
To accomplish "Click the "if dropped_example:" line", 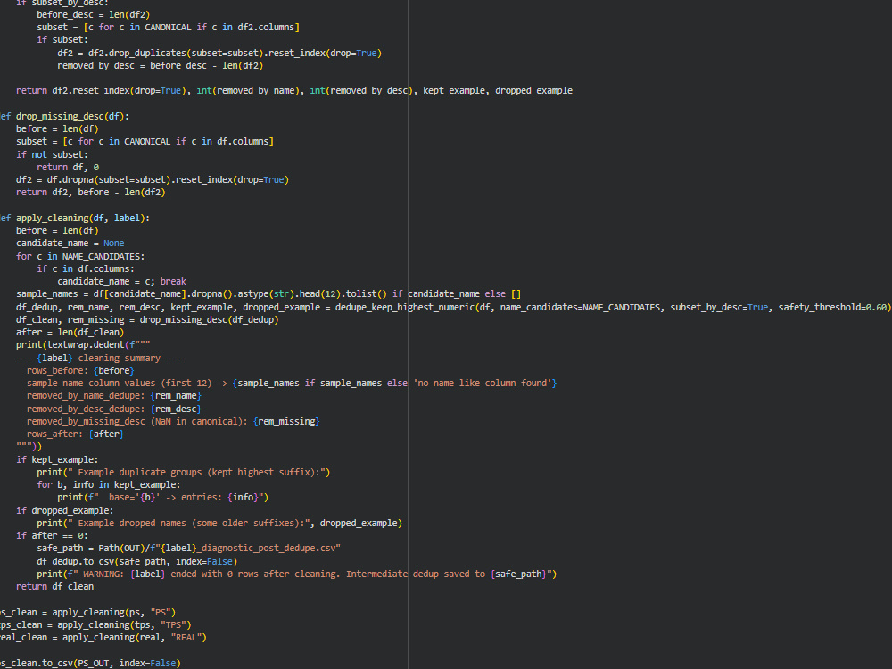I will click(x=65, y=511).
